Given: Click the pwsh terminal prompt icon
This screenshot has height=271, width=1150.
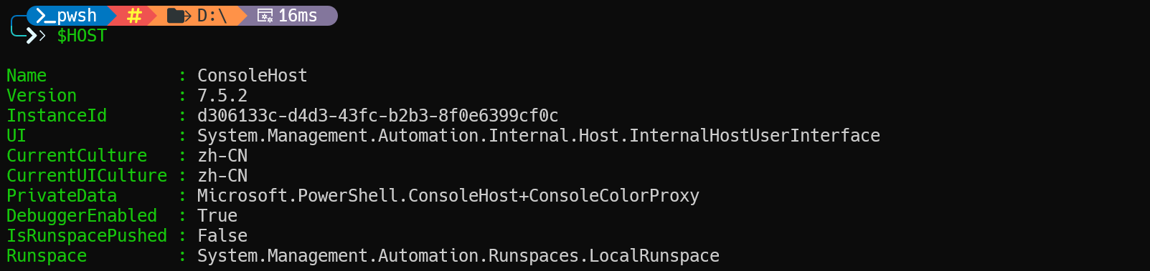Looking at the screenshot, I should tap(46, 16).
